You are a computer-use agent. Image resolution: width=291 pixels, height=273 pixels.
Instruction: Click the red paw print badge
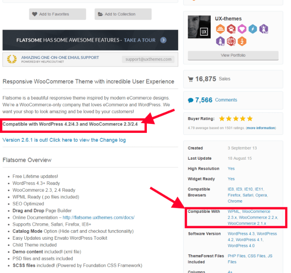[x=231, y=29]
